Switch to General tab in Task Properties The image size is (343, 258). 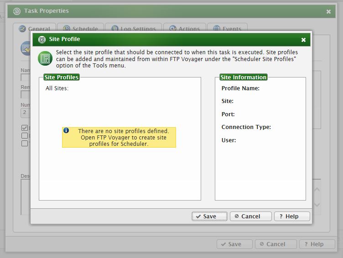coord(34,28)
